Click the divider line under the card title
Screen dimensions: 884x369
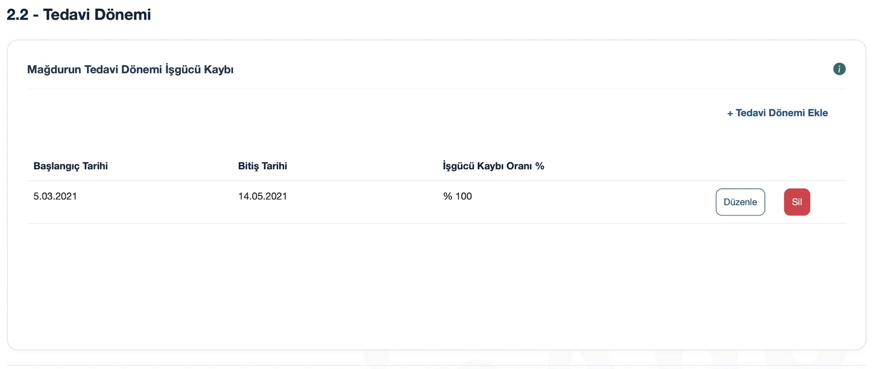coord(436,88)
